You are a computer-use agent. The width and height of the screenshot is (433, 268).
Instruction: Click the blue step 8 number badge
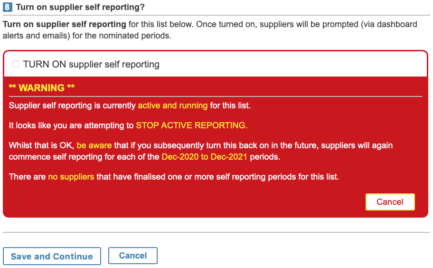coord(8,7)
